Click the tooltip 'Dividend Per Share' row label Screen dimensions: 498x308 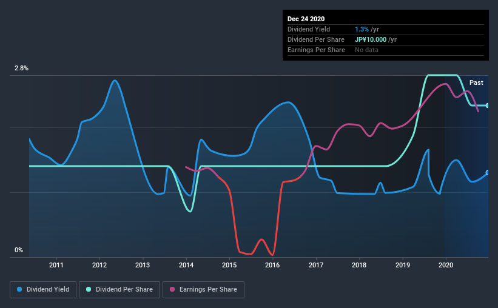pyautogui.click(x=315, y=39)
